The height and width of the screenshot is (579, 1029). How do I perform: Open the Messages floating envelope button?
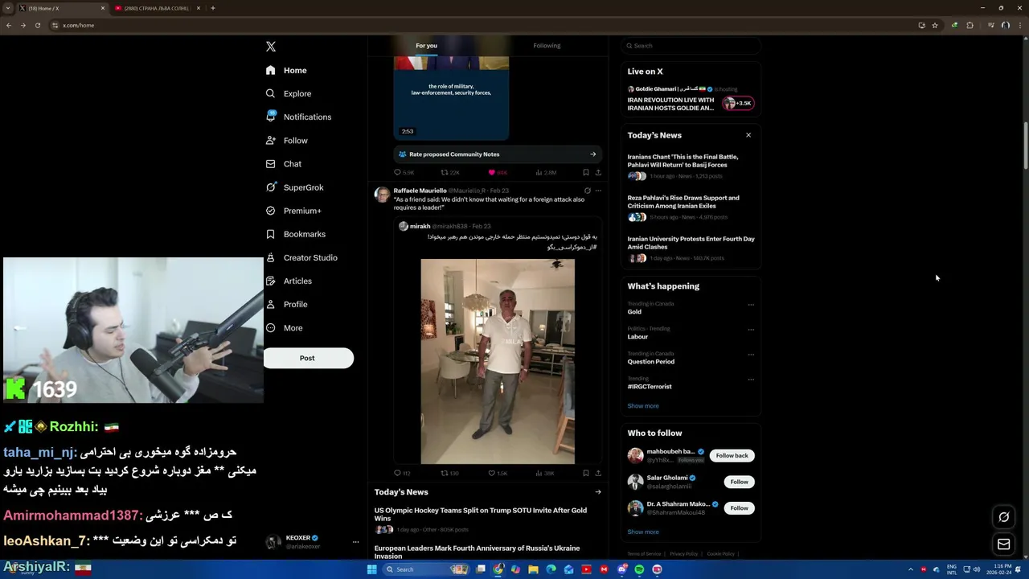tap(1004, 544)
